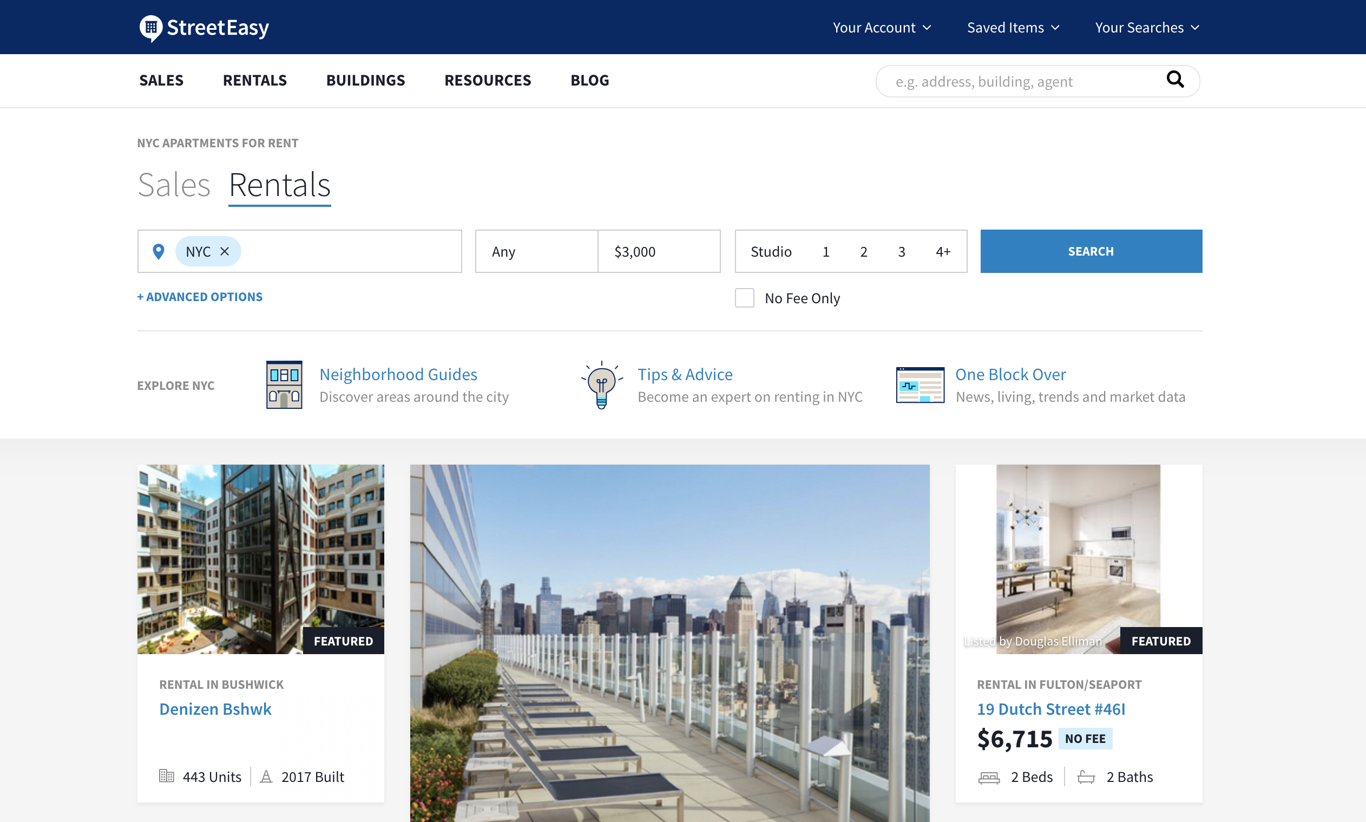Click the bathtub icon next to 2 Baths
The width and height of the screenshot is (1366, 822).
pos(1086,777)
